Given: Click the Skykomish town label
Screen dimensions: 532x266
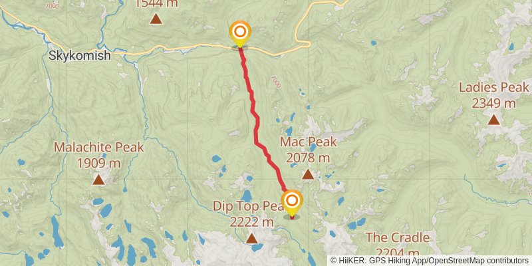Looking at the screenshot, I should (79, 55).
